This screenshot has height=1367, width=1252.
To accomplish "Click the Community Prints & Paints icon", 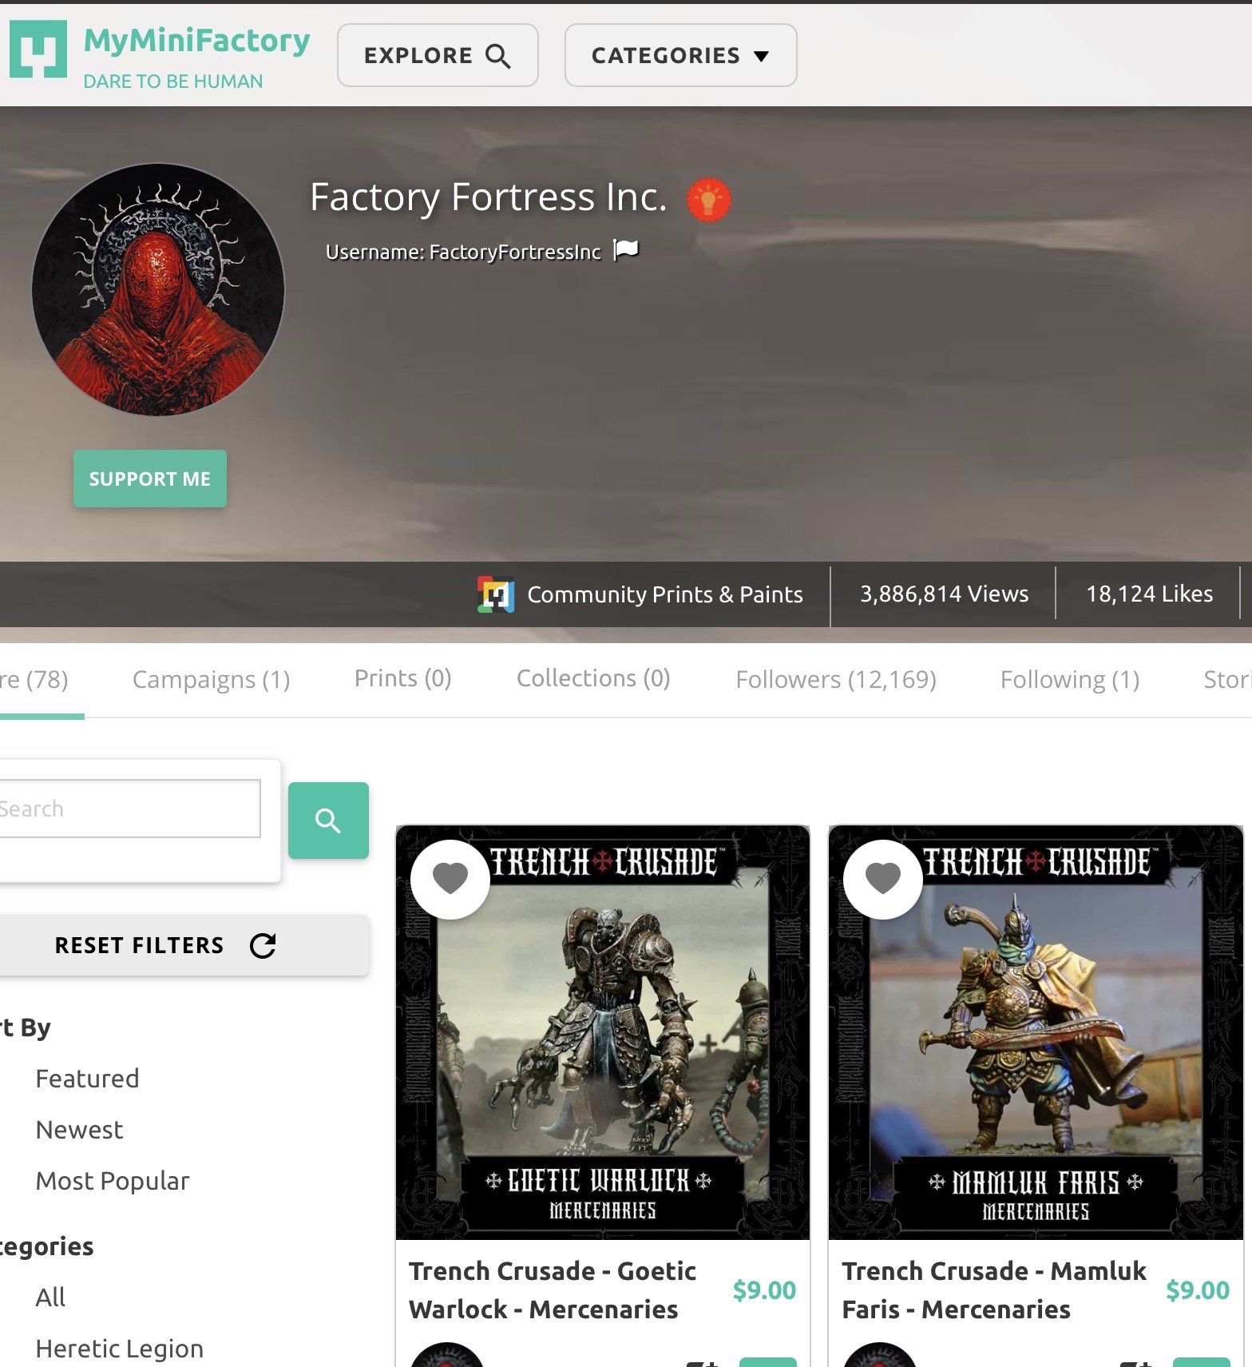I will pyautogui.click(x=496, y=594).
